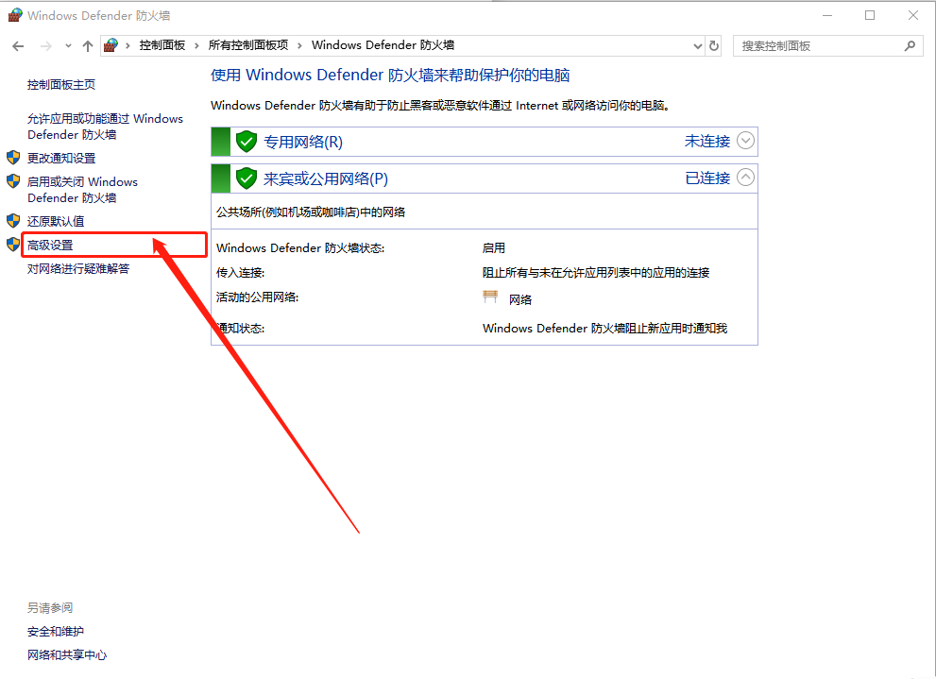936x679 pixels.
Task: Open the address bar history dropdown
Action: pos(696,45)
